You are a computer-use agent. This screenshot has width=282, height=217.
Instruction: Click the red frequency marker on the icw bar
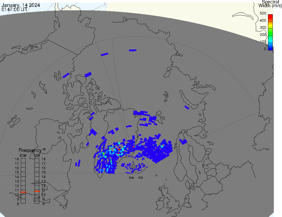(23, 192)
